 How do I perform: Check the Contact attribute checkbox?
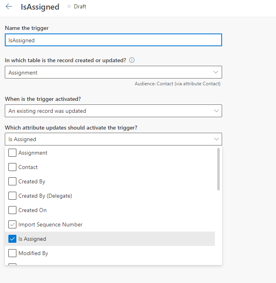point(12,167)
